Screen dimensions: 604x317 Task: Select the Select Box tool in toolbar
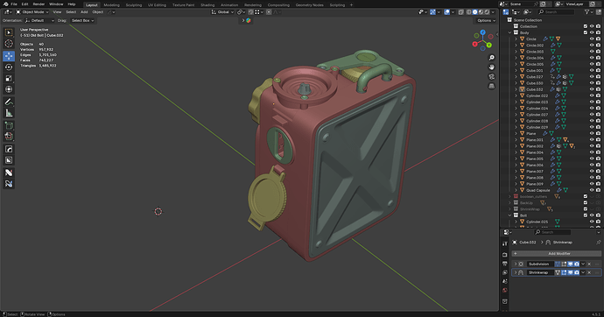click(x=9, y=32)
